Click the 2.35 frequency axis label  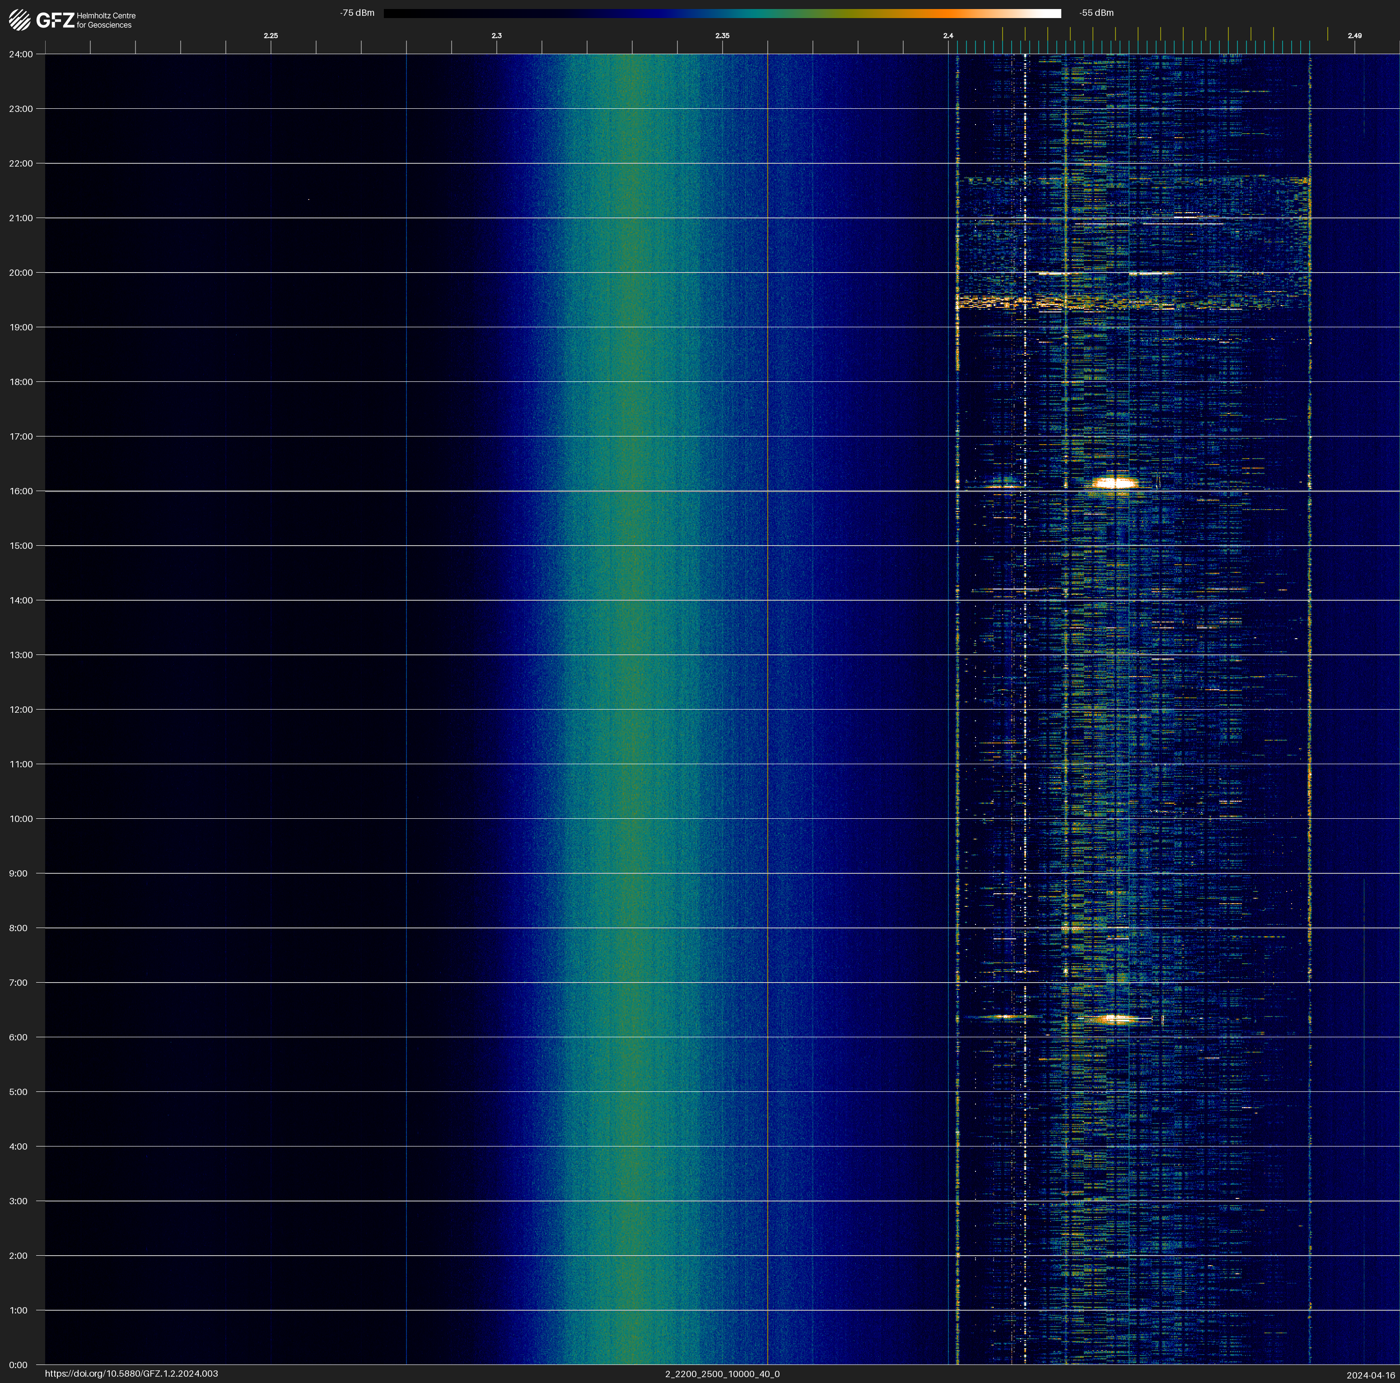(x=722, y=36)
